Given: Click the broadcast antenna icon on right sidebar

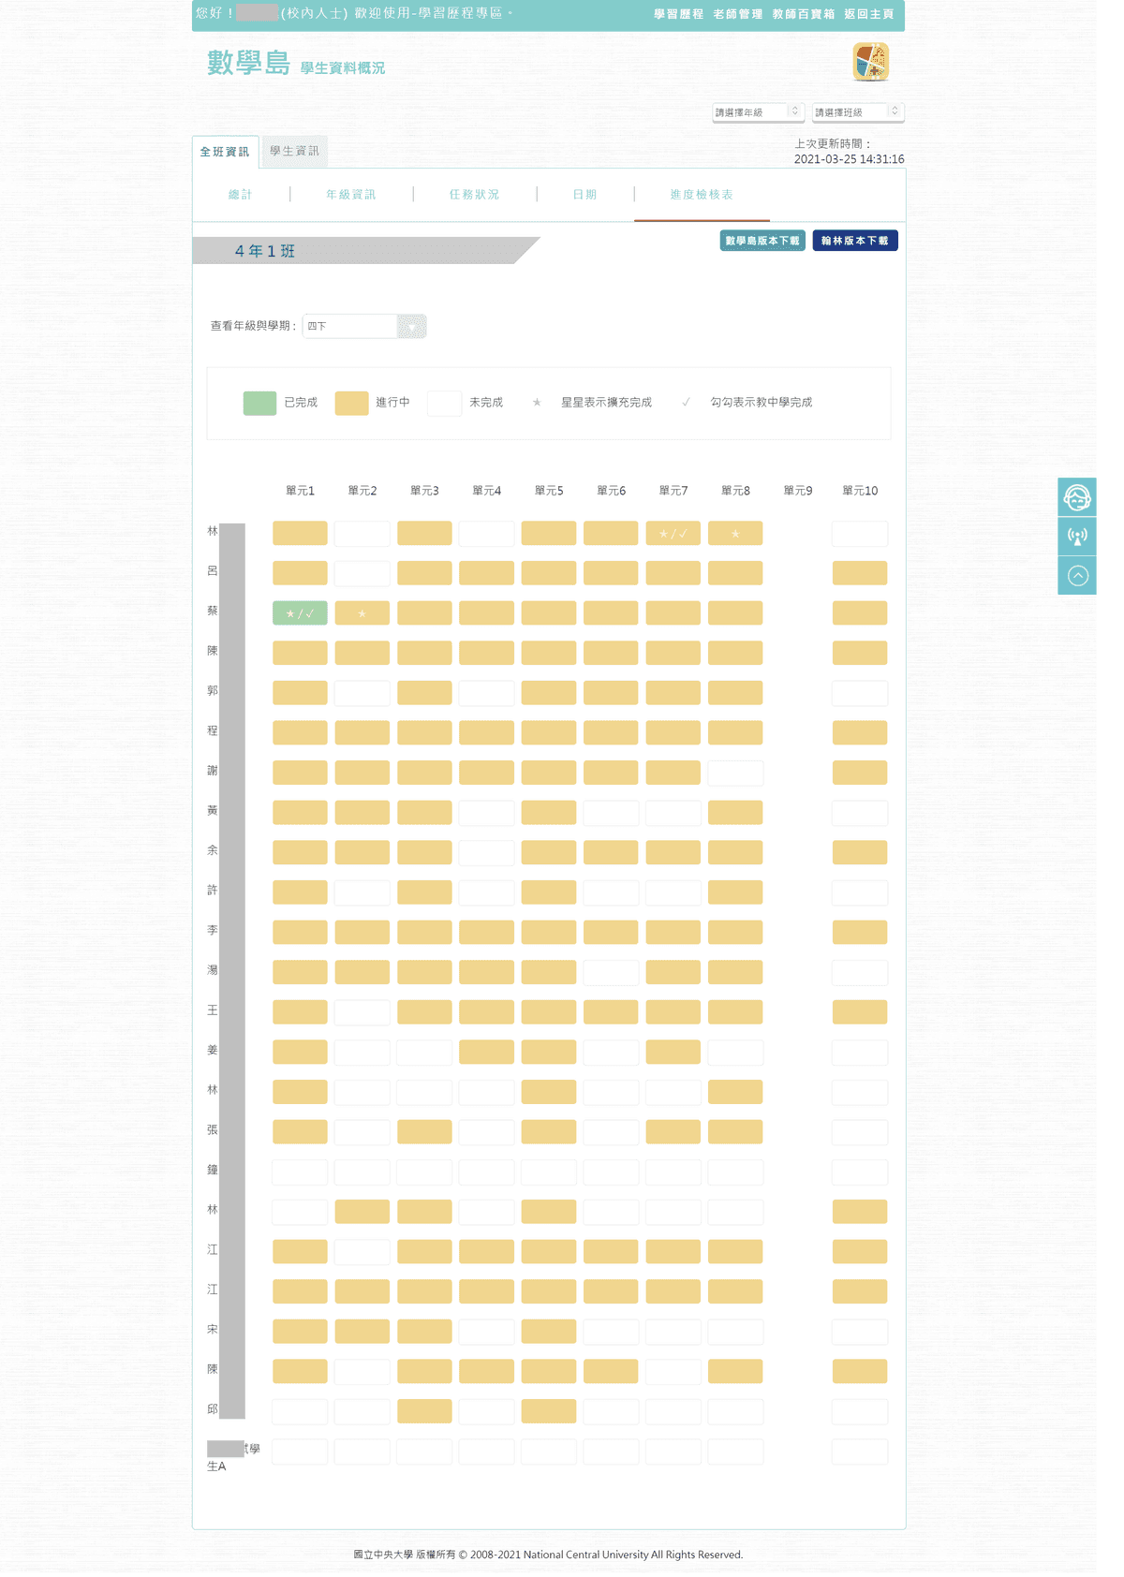Looking at the screenshot, I should pos(1077,537).
